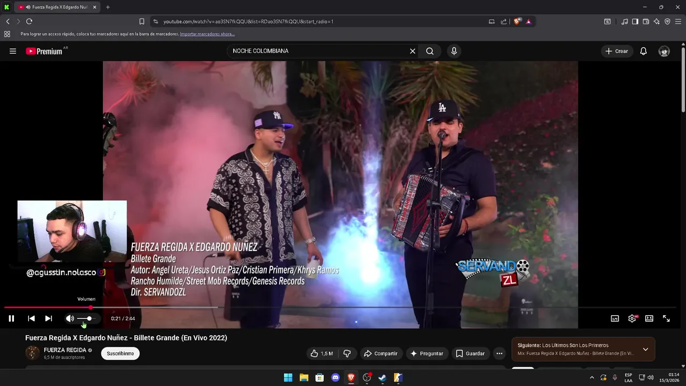Toggle subtitles in the video player

(615, 318)
